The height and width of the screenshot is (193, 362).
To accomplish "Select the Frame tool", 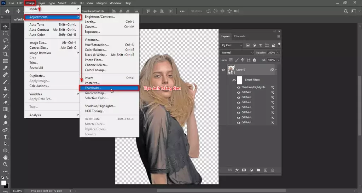I will [x=5, y=61].
